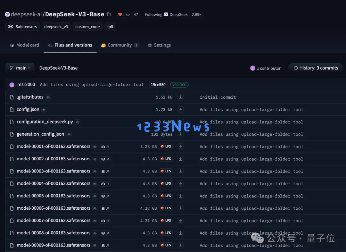
Task: Open model-00005-of-000163.safetensors
Action: coord(54,196)
